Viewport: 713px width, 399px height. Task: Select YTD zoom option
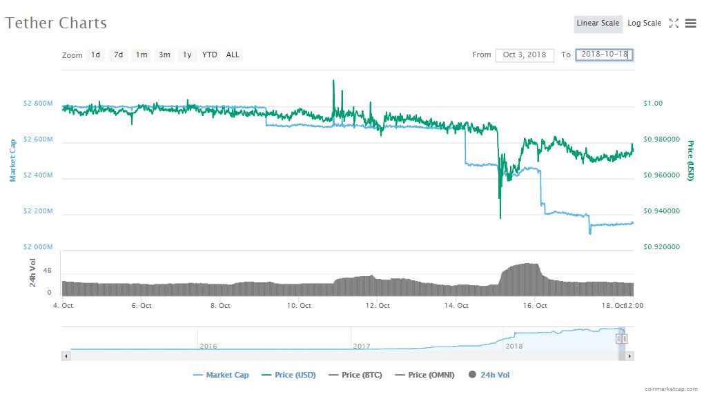(x=210, y=55)
